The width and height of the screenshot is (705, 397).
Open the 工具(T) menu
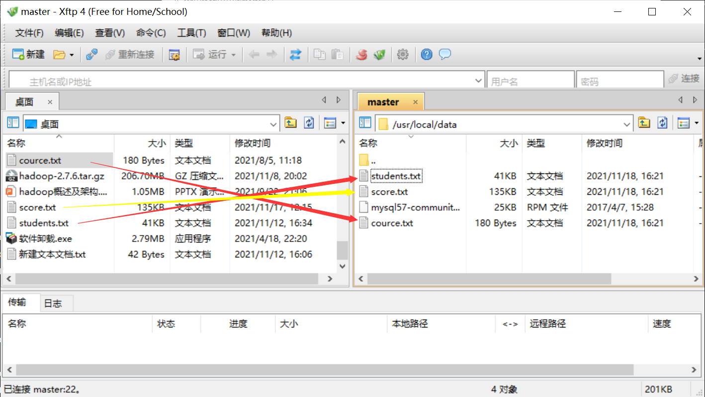191,33
